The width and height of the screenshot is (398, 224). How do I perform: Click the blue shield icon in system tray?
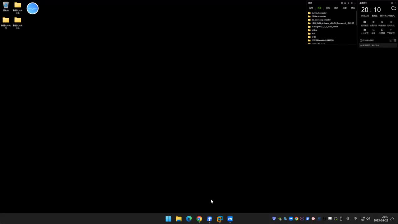point(274,219)
